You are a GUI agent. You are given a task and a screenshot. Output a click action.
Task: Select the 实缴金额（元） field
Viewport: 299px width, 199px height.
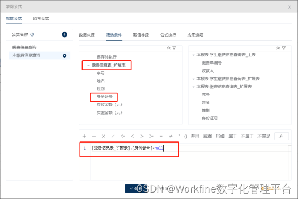click(109, 113)
